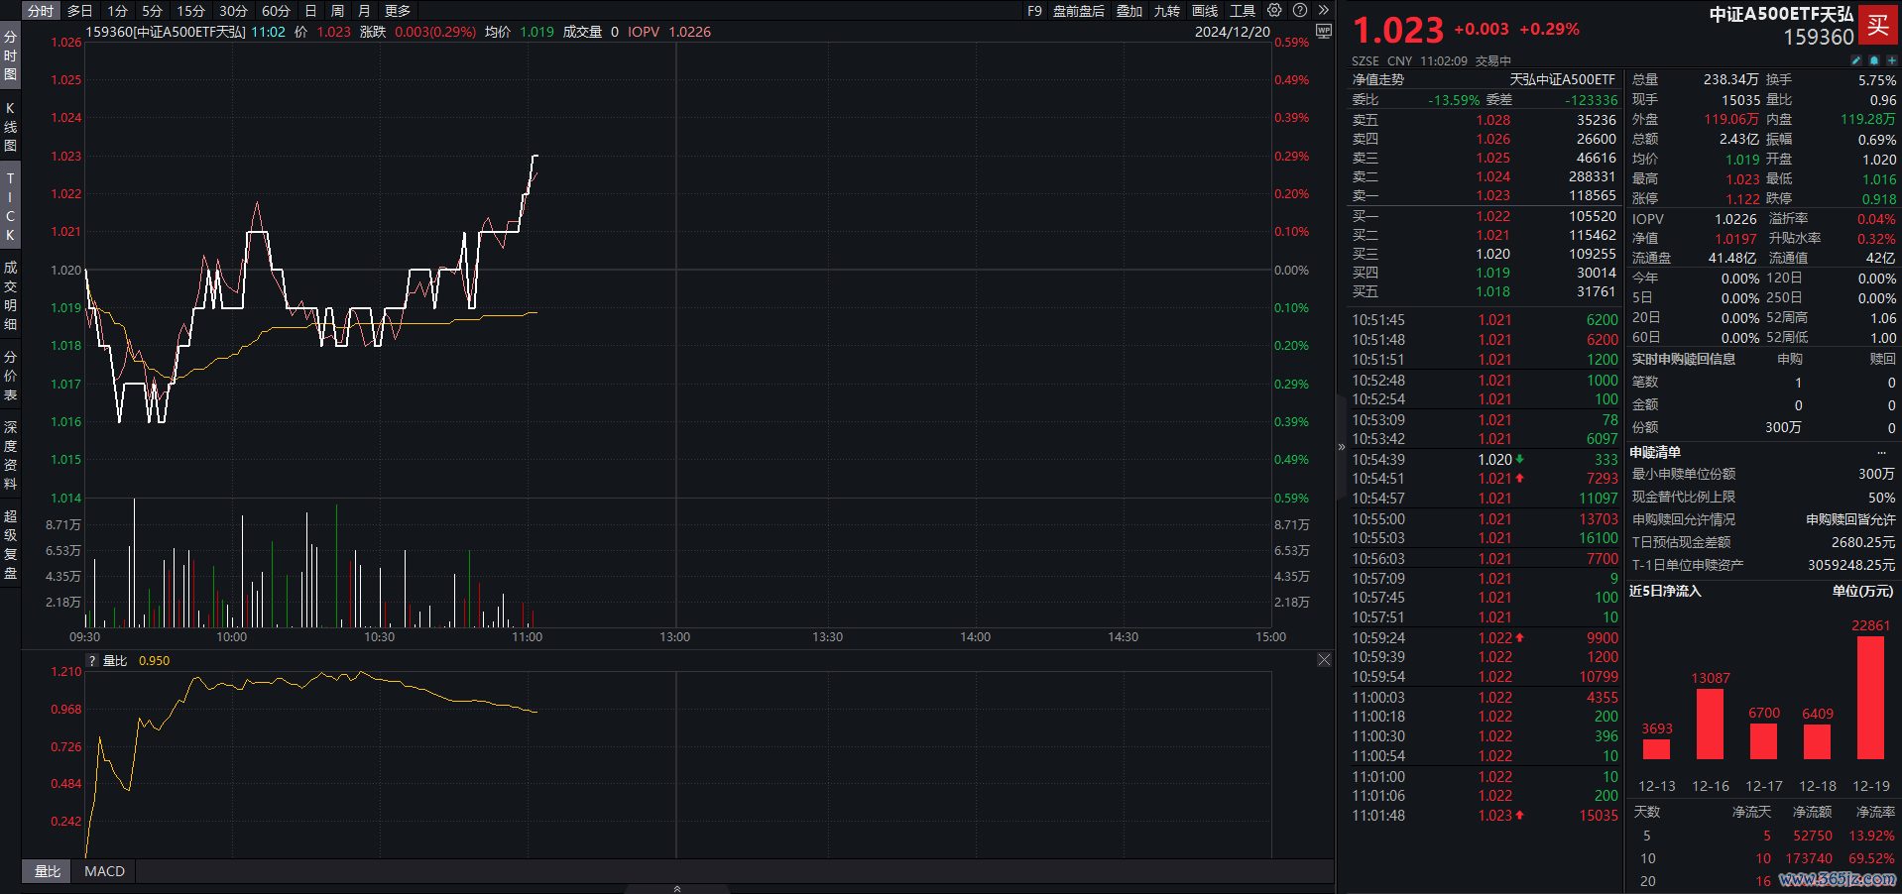Open the 量比 indicator help question icon
Screen dimensions: 1902x894
(92, 661)
